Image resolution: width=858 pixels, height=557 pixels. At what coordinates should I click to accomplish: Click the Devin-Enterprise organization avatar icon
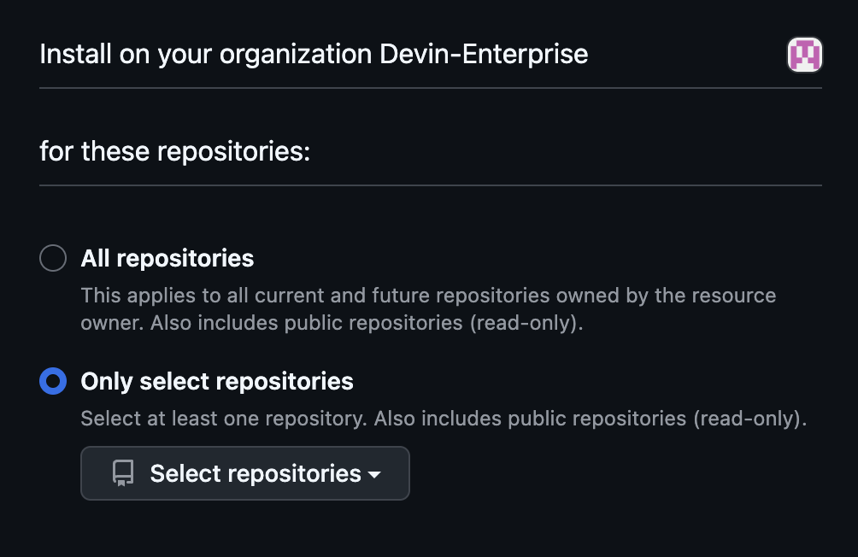(804, 54)
